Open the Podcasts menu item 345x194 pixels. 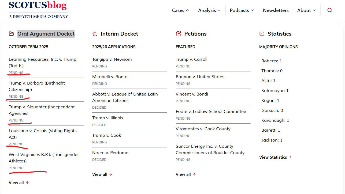click(239, 10)
